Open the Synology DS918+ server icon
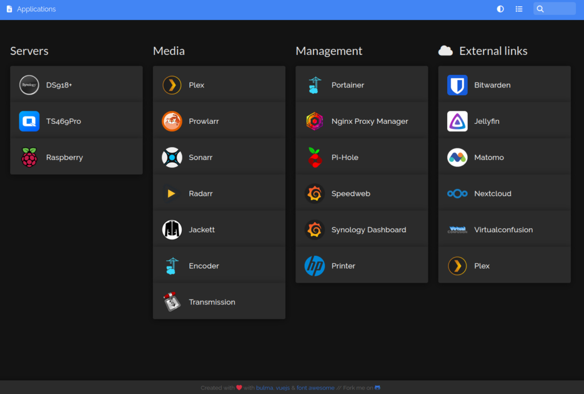 29,85
